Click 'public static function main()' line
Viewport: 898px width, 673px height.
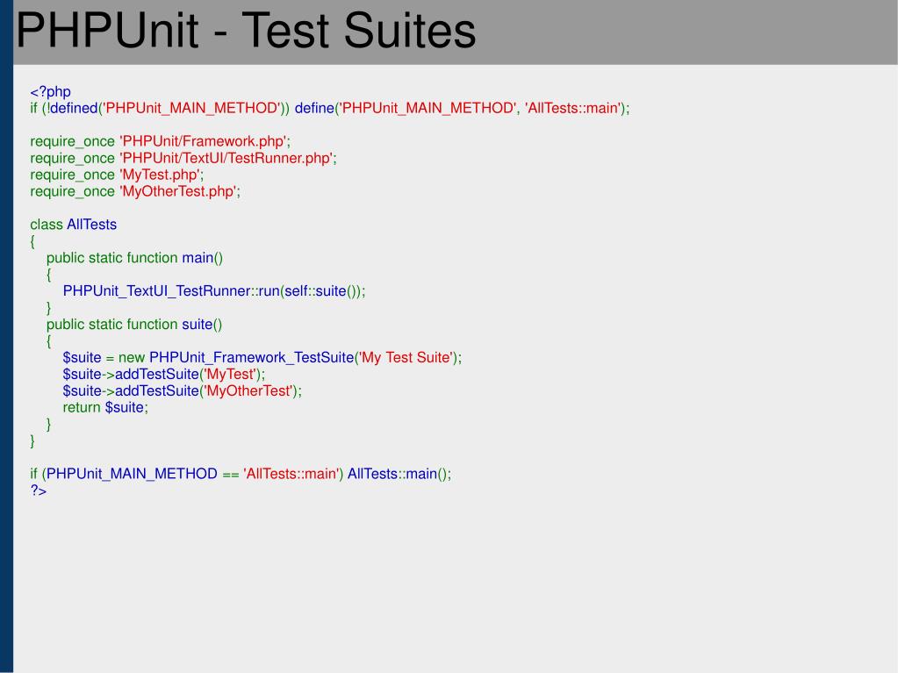click(x=134, y=258)
